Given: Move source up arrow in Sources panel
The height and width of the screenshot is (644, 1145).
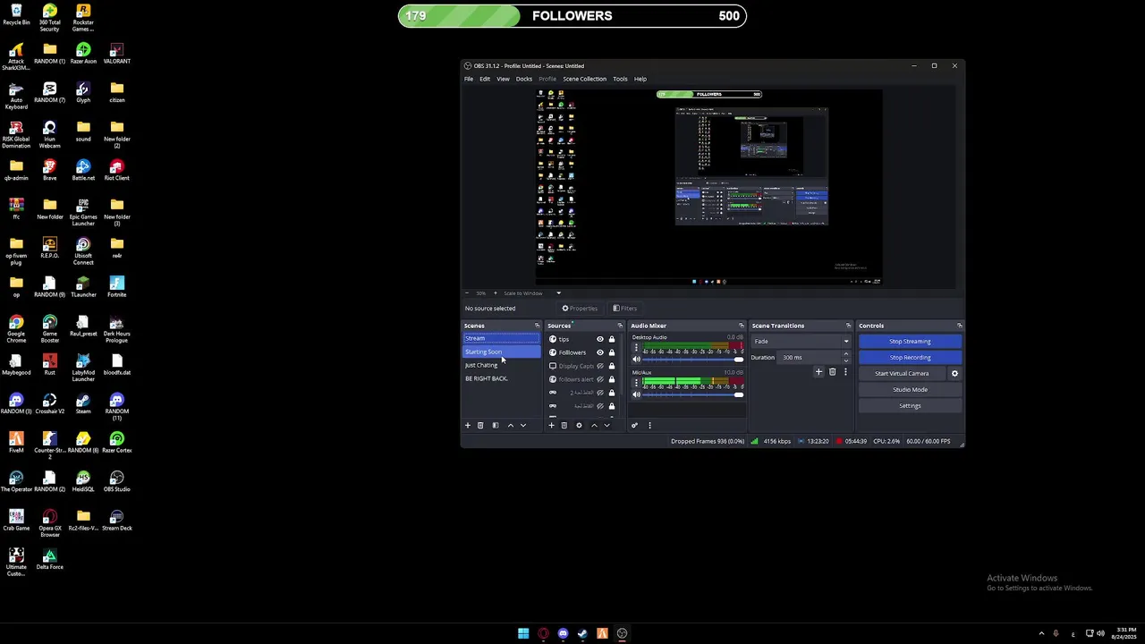Looking at the screenshot, I should [594, 425].
